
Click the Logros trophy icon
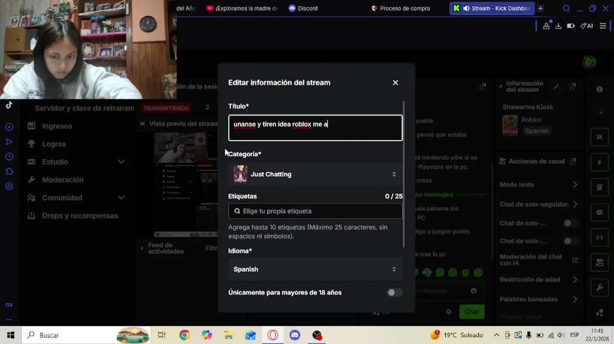tap(32, 144)
